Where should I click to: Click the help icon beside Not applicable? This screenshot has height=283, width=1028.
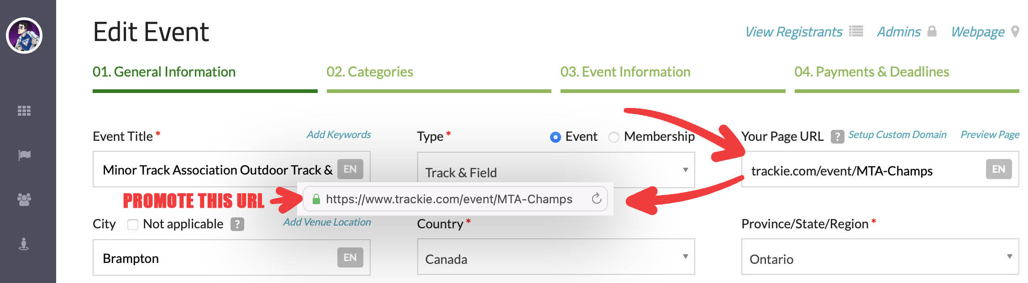[x=237, y=224]
